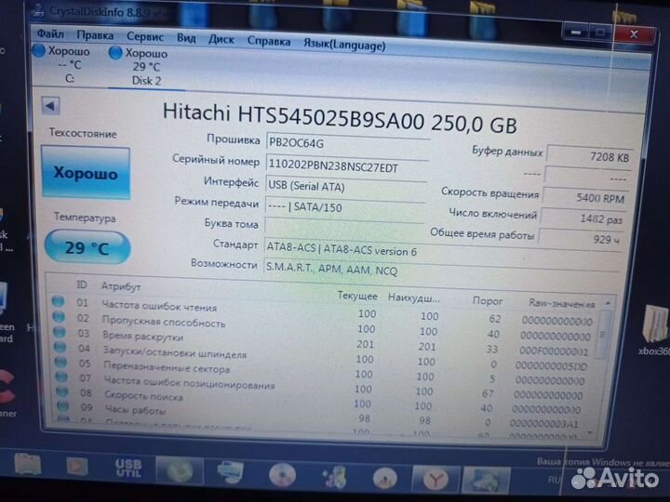The image size is (670, 502).
Task: Click the rotation speed value 5400 RPM
Action: (585, 198)
